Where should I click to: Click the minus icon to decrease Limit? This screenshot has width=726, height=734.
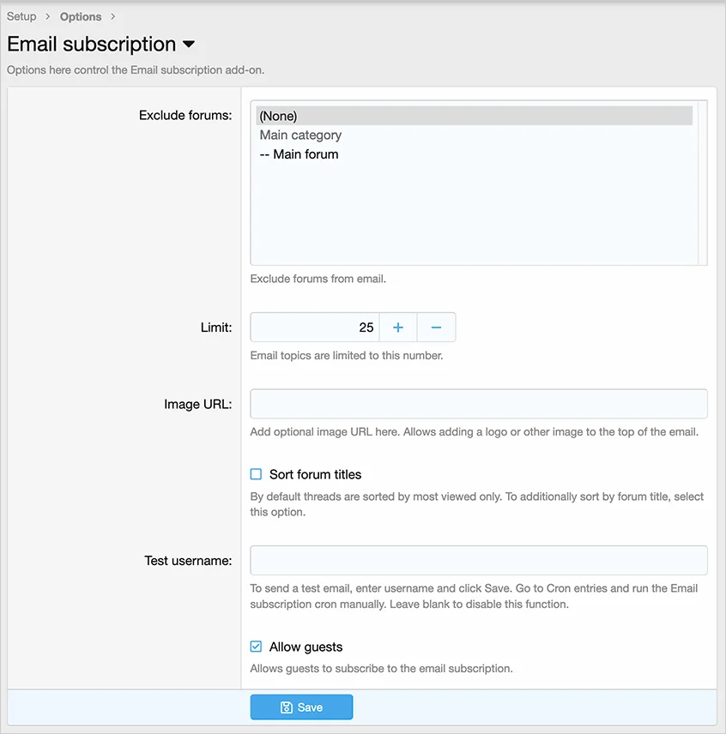tap(436, 328)
